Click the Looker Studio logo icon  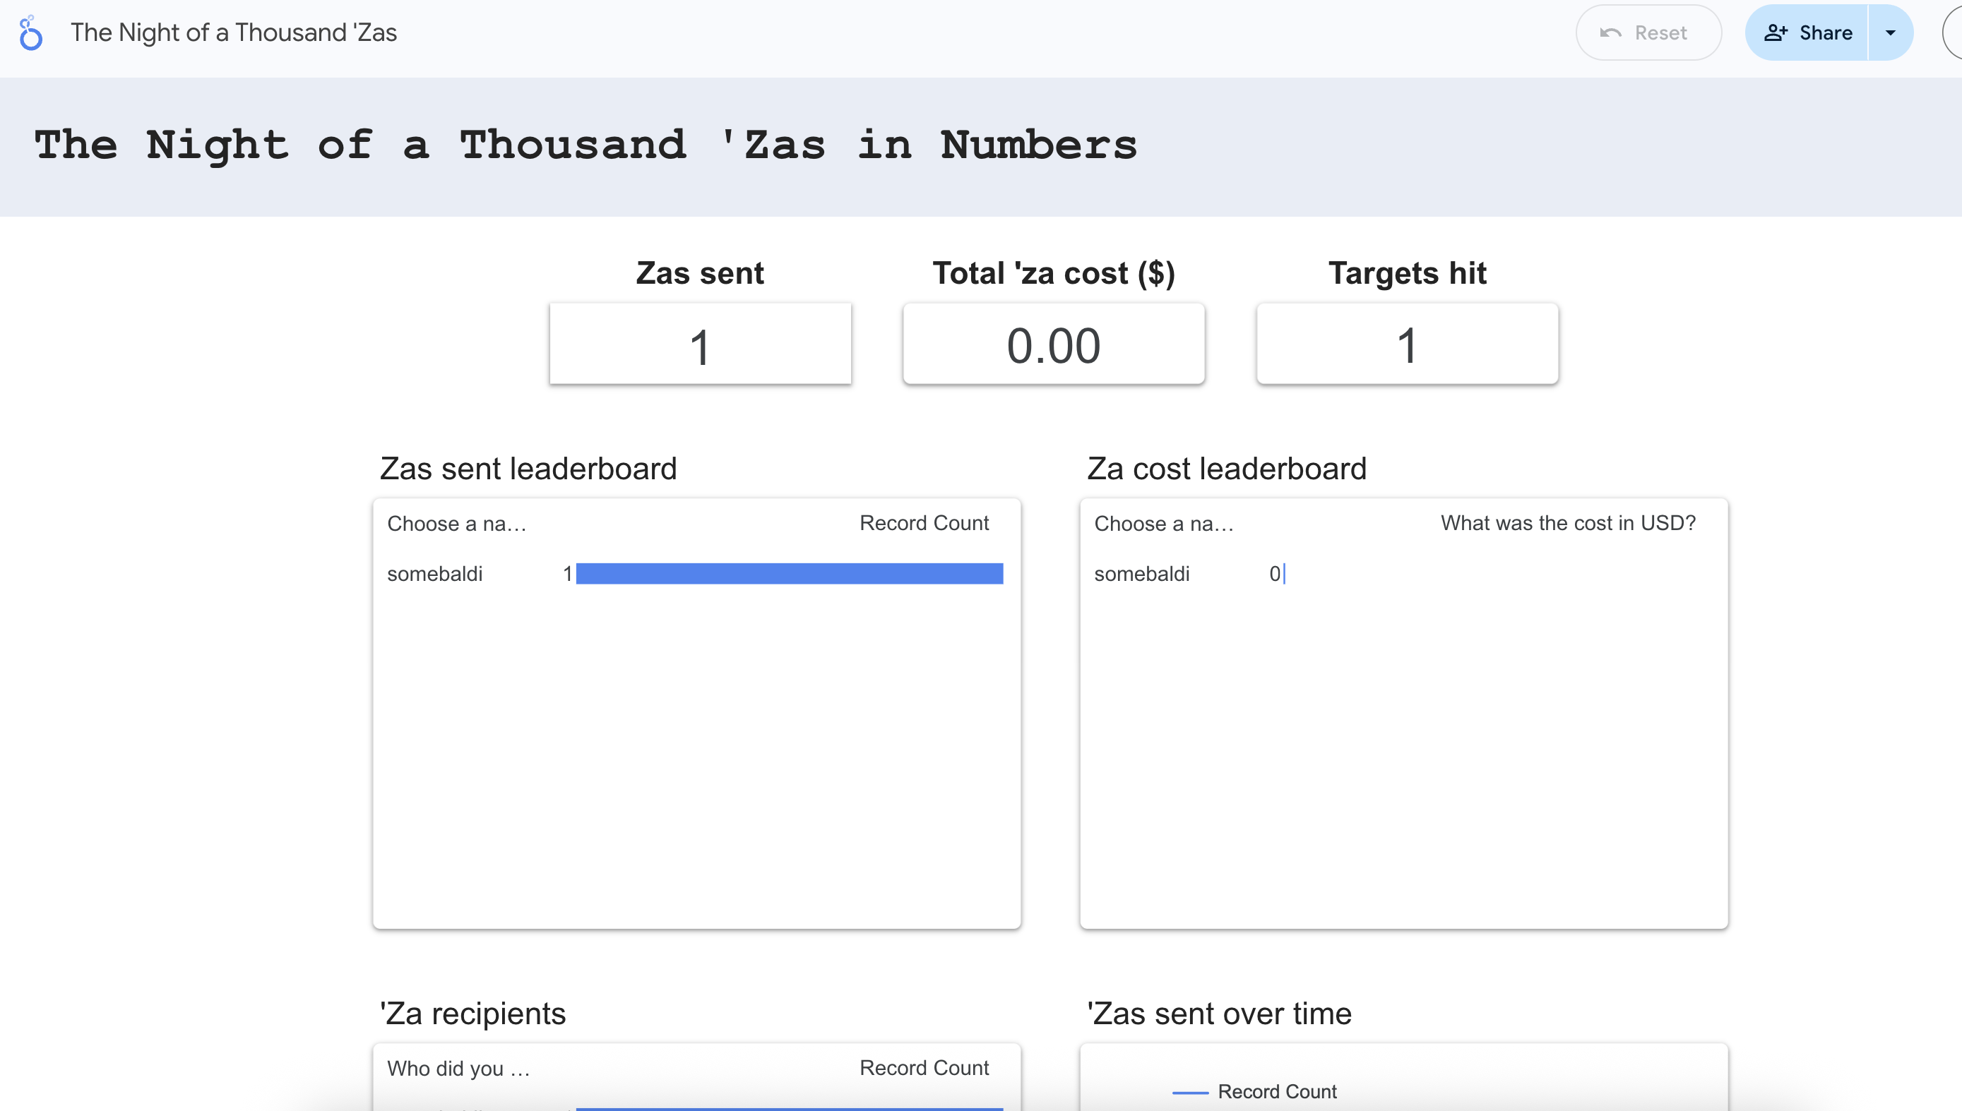30,32
